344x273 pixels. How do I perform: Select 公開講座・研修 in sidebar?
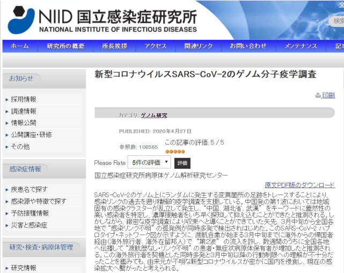pos(32,134)
